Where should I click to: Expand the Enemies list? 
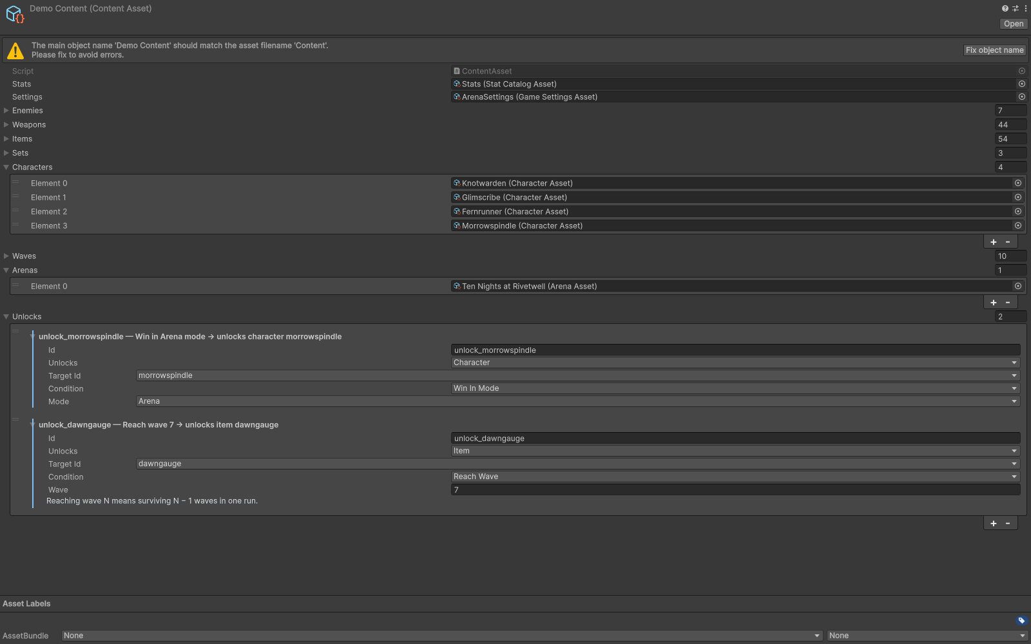(x=6, y=111)
